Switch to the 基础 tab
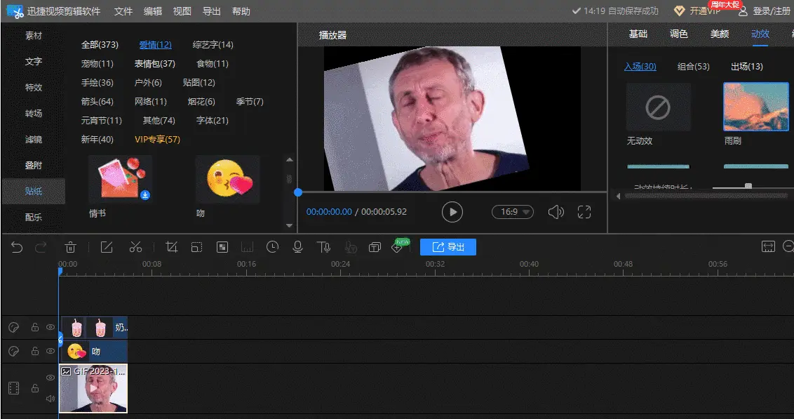 pyautogui.click(x=638, y=34)
